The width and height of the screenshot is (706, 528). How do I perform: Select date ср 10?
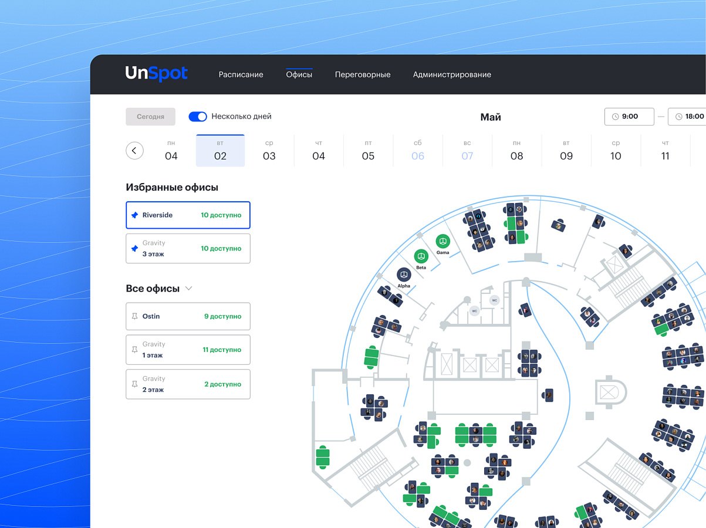pyautogui.click(x=616, y=151)
